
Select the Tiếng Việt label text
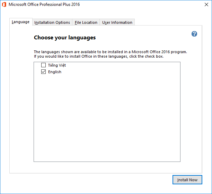(x=57, y=65)
